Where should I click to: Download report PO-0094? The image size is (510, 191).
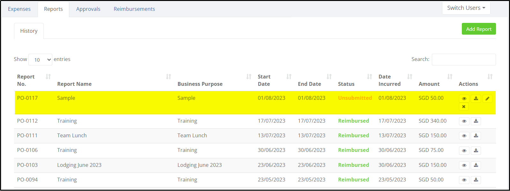(x=476, y=180)
